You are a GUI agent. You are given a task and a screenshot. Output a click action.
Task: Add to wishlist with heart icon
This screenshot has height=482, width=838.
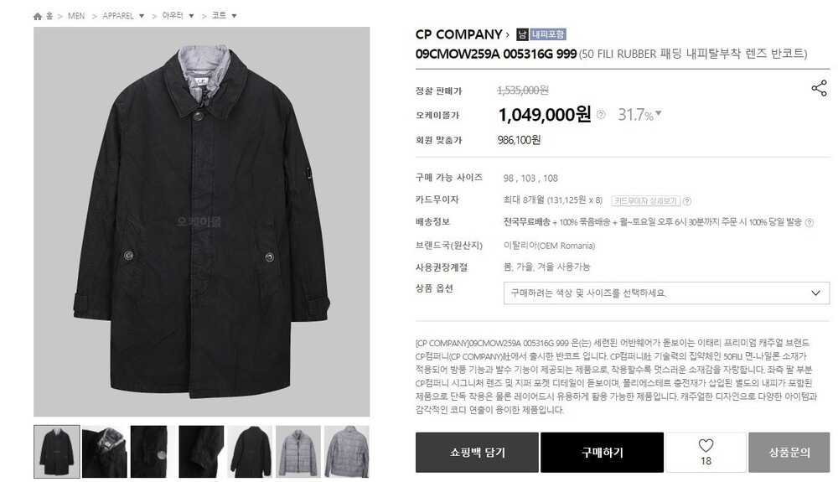706,452
